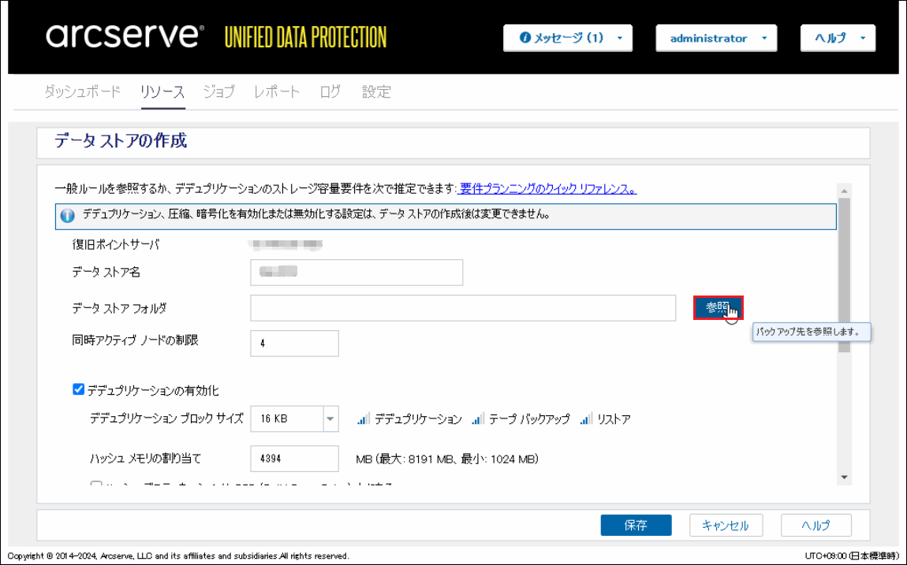Click the キャンセル button
The image size is (907, 565).
point(726,525)
